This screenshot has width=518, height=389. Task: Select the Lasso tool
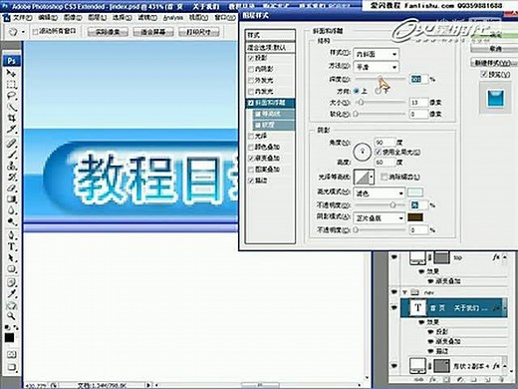pos(11,96)
